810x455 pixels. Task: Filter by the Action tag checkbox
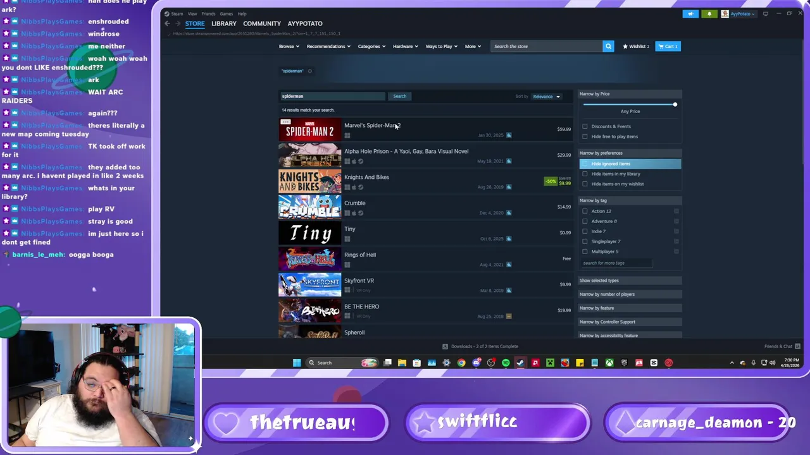pyautogui.click(x=585, y=211)
